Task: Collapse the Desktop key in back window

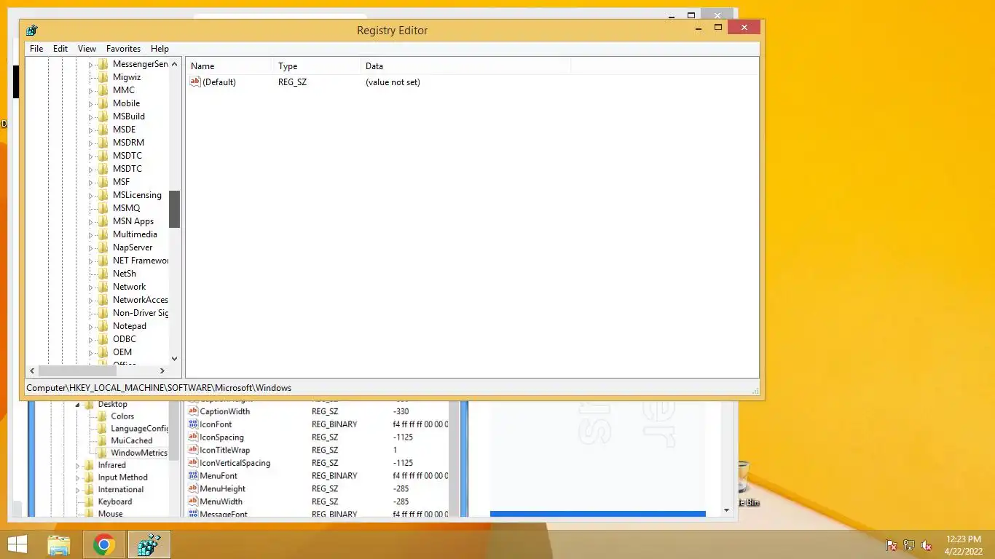Action: pyautogui.click(x=78, y=405)
